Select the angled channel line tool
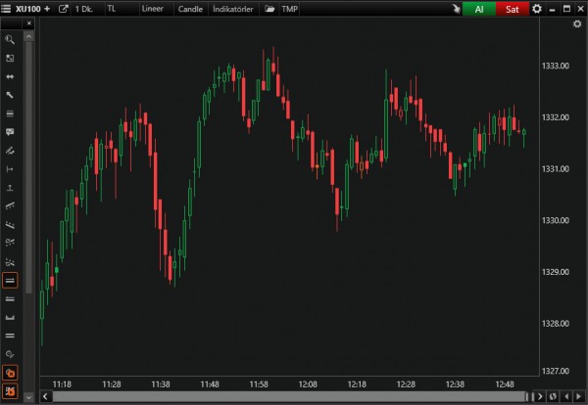 (x=10, y=205)
